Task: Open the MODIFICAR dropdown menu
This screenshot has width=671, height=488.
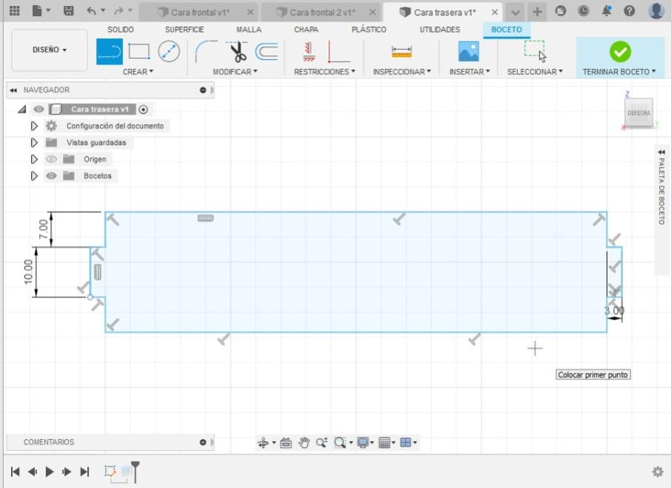Action: click(x=235, y=72)
